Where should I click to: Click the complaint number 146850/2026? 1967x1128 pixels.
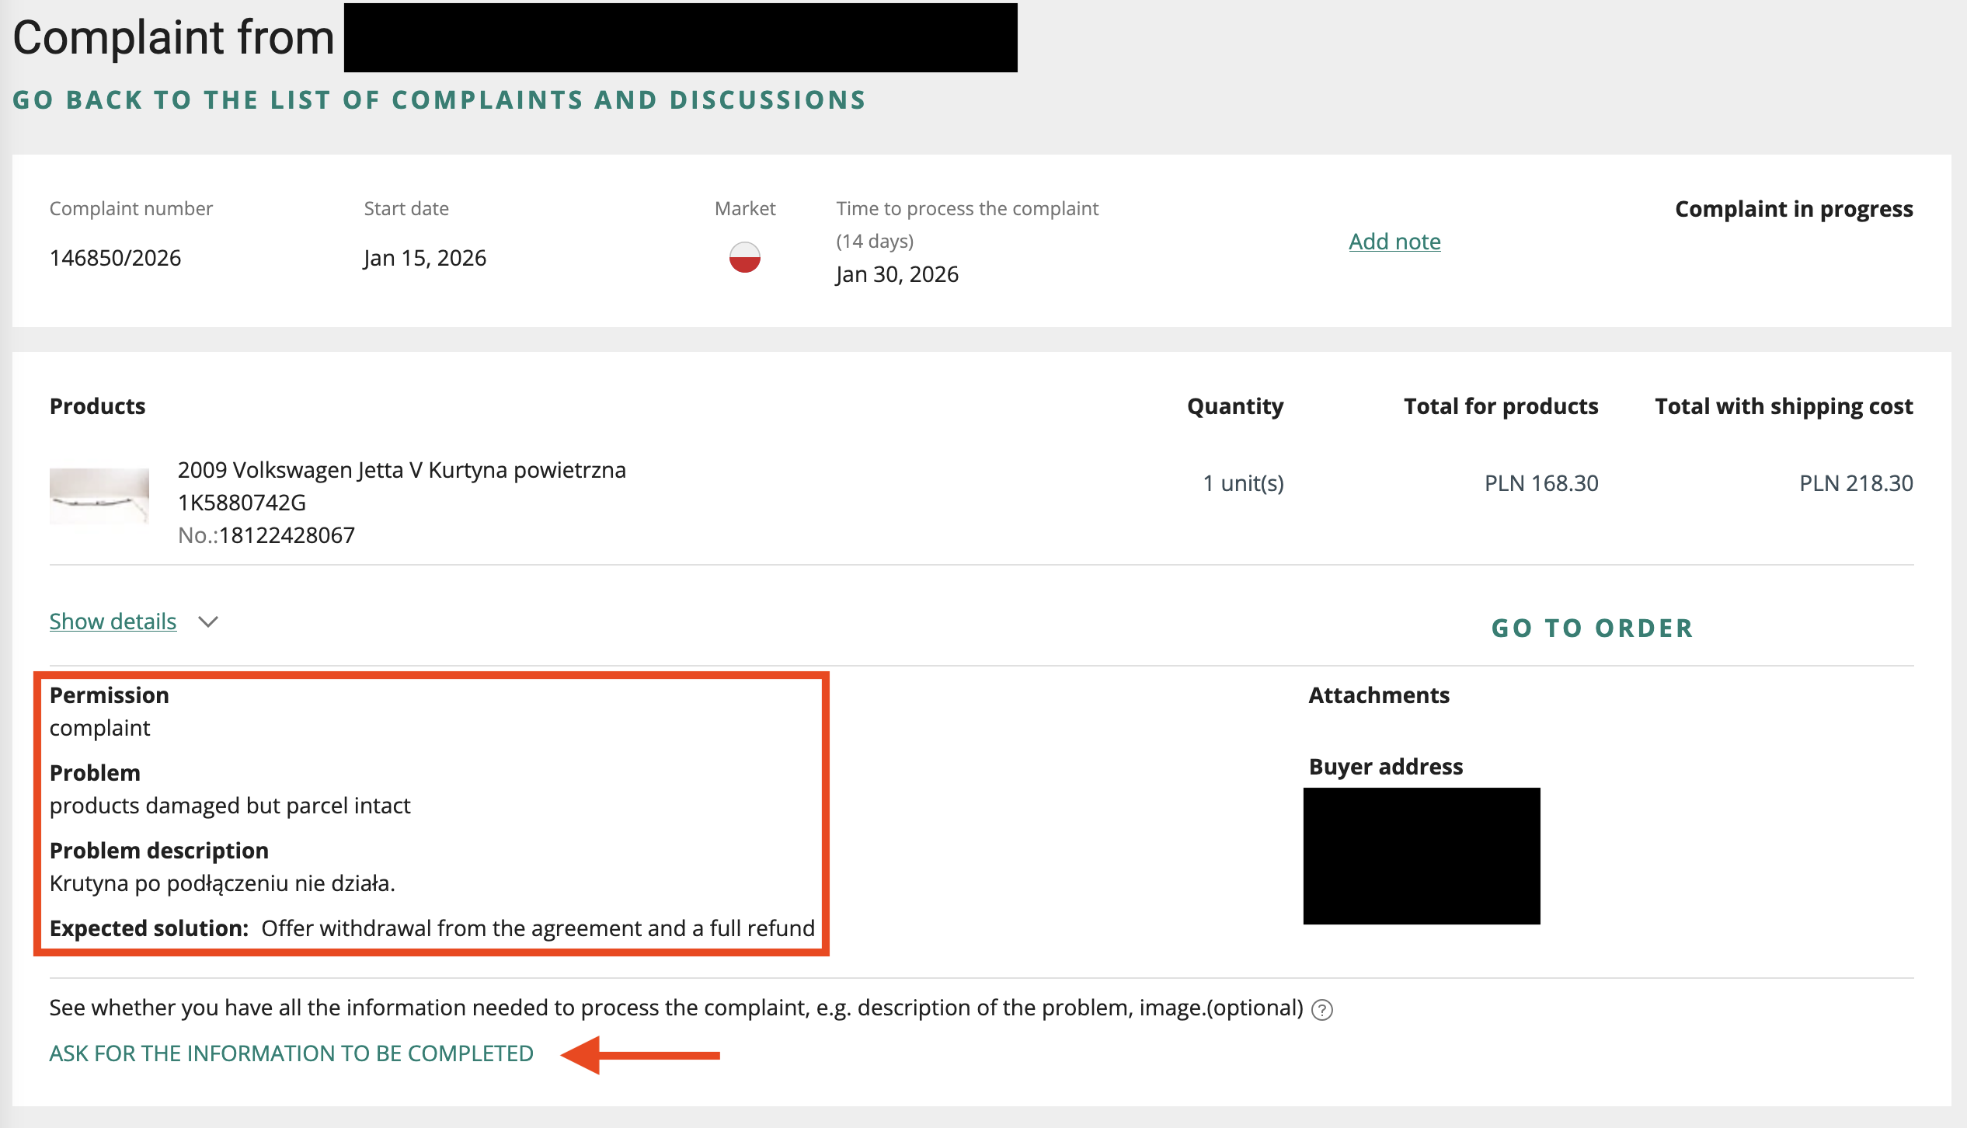point(115,258)
